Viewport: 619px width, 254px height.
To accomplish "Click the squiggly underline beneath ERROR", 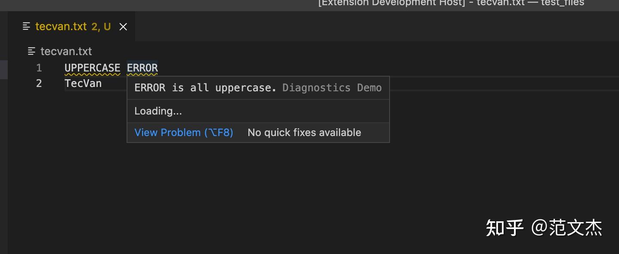I will [x=142, y=73].
